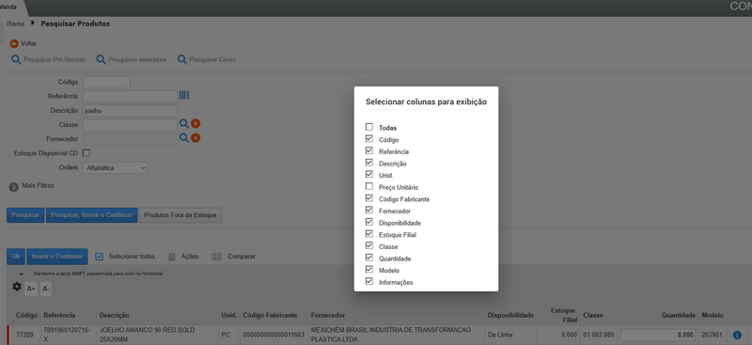The image size is (752, 345).
Task: Click the Ok button
Action: tap(16, 257)
